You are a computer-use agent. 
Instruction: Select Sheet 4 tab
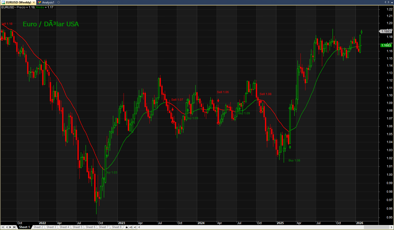pyautogui.click(x=64, y=227)
